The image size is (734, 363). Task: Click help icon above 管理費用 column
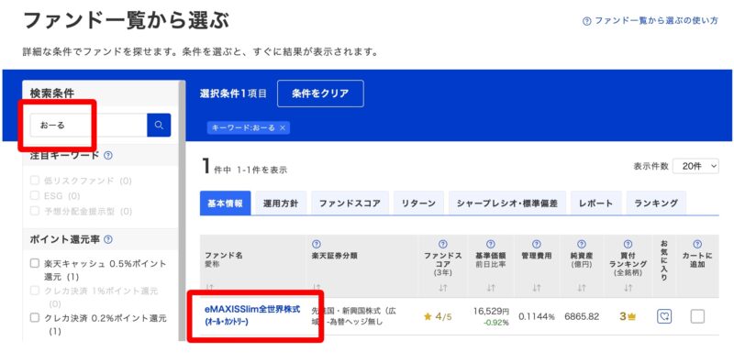[x=537, y=244]
